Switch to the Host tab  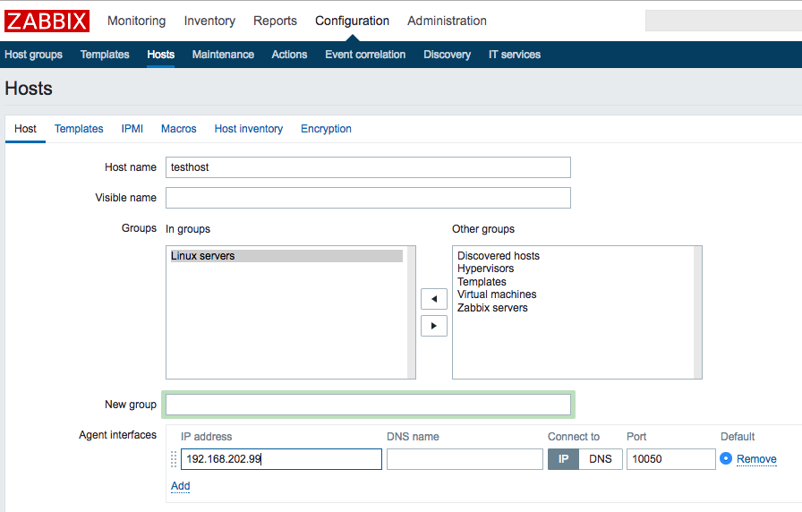coord(26,129)
